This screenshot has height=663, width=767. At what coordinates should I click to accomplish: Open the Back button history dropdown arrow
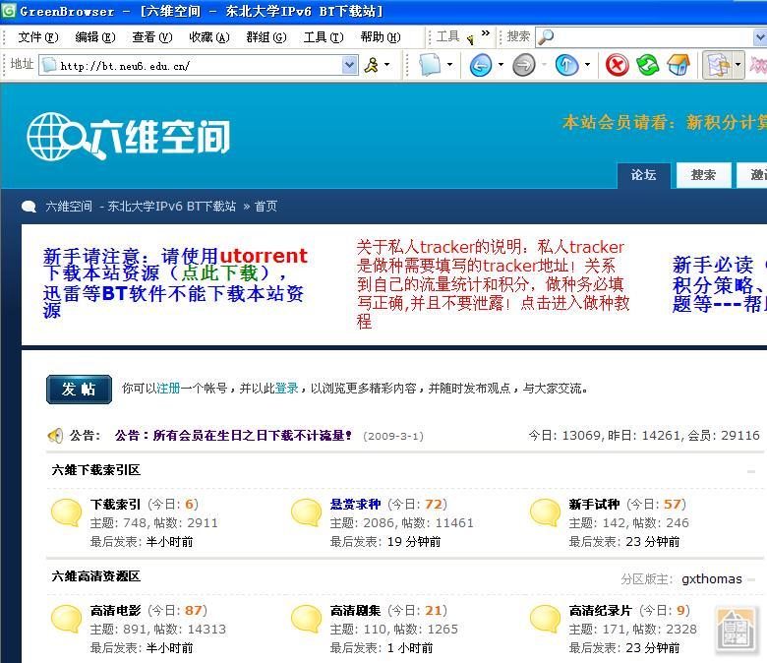501,65
